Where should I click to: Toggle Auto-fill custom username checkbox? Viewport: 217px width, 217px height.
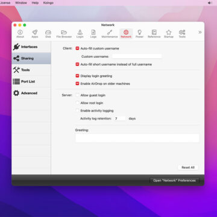(77, 48)
